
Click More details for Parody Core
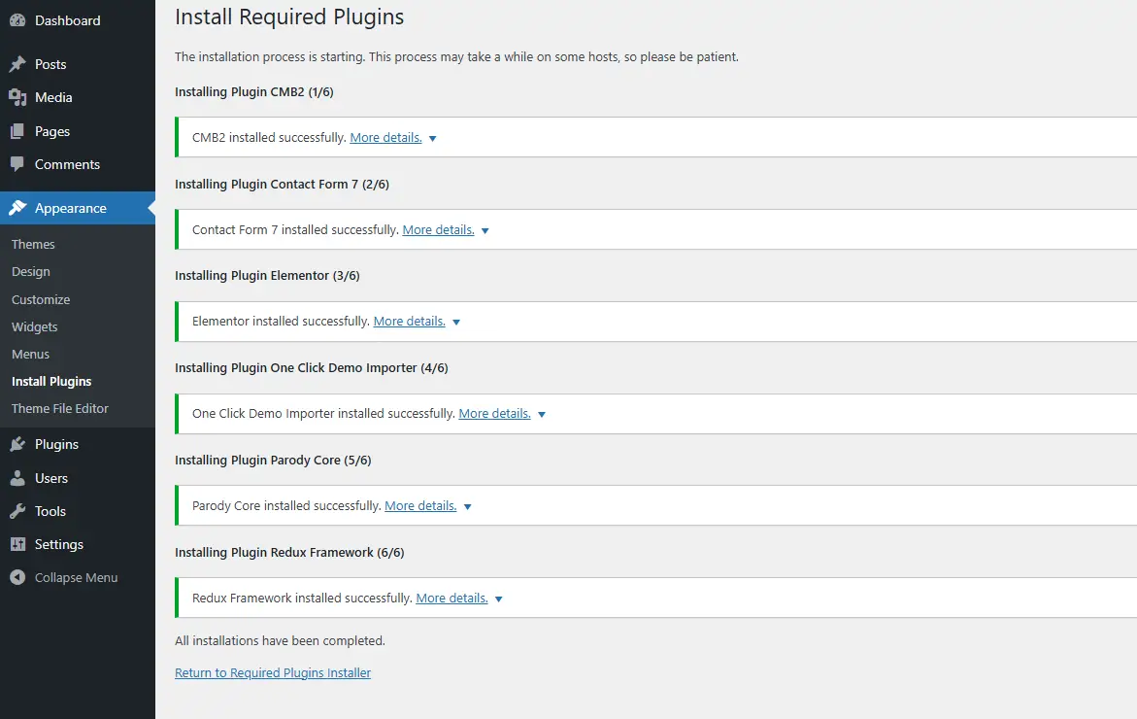pos(420,505)
